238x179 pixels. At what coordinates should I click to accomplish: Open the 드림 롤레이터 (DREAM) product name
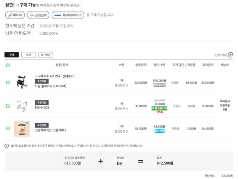pyautogui.click(x=51, y=86)
